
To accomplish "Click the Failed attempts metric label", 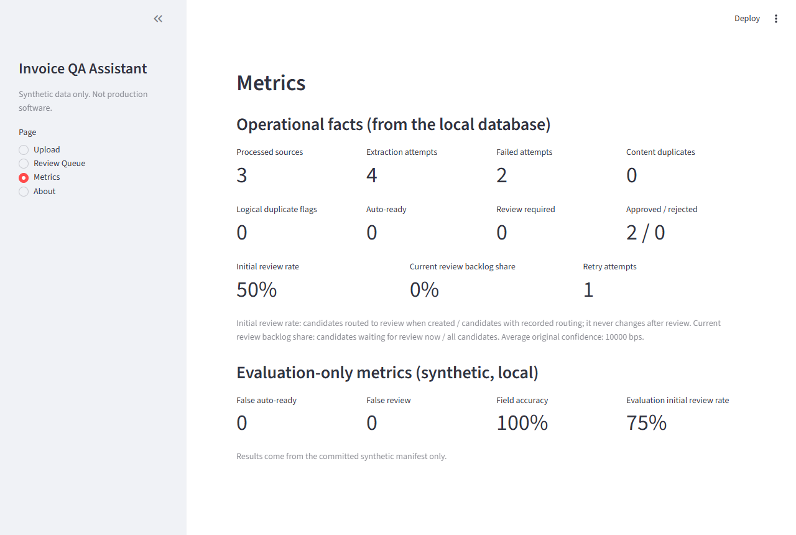I will tap(524, 152).
